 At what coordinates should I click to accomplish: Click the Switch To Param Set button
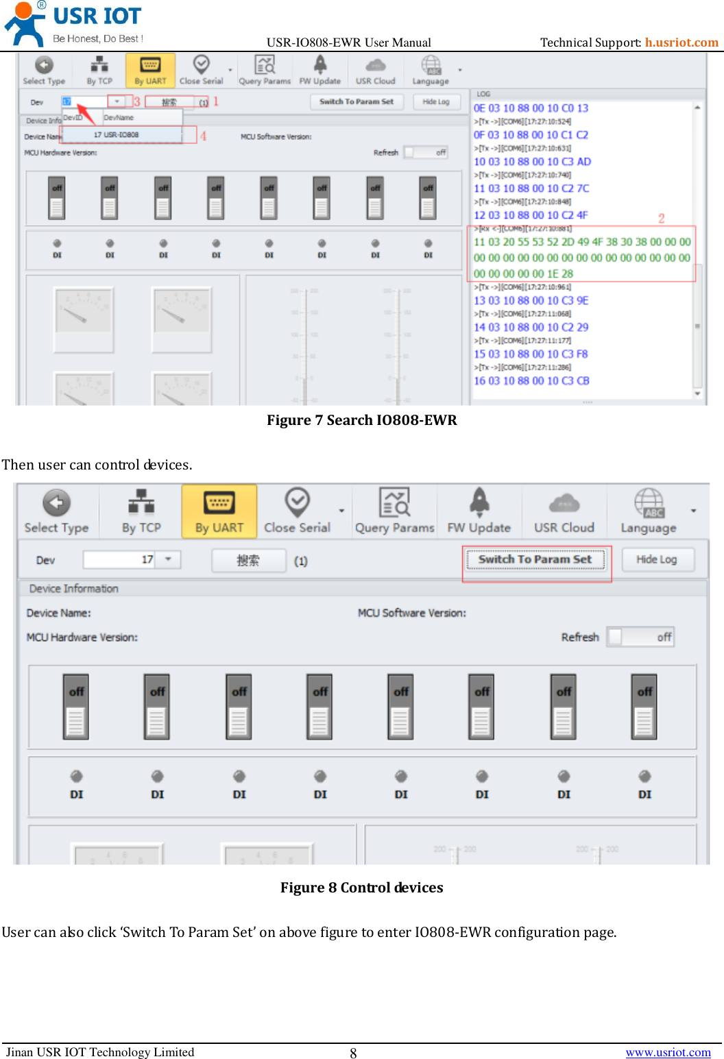536,559
